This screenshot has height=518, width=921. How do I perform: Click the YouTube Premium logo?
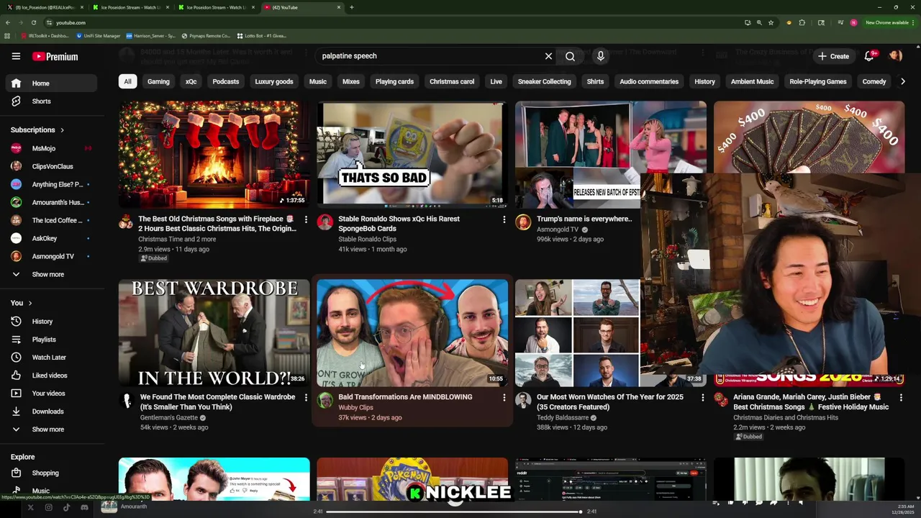[55, 57]
